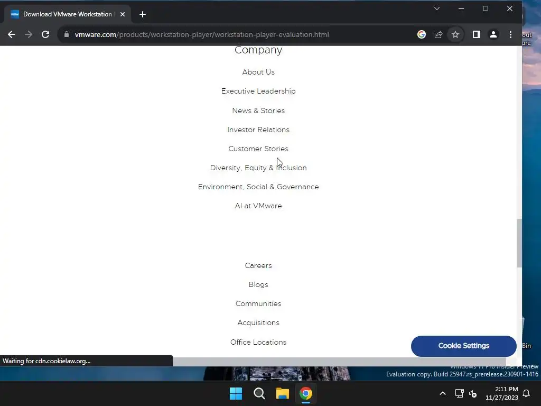Click the Company heading text
This screenshot has width=541, height=406.
258,50
